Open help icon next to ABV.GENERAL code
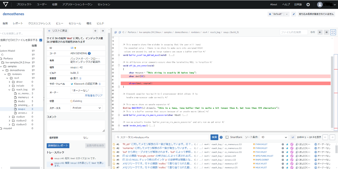Screen dimensions: 338x169 coord(89,53)
